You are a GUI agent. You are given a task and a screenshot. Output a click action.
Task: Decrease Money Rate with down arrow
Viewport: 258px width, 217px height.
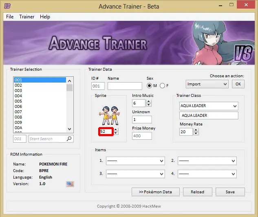point(196,133)
